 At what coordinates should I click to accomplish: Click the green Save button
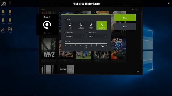point(125,18)
